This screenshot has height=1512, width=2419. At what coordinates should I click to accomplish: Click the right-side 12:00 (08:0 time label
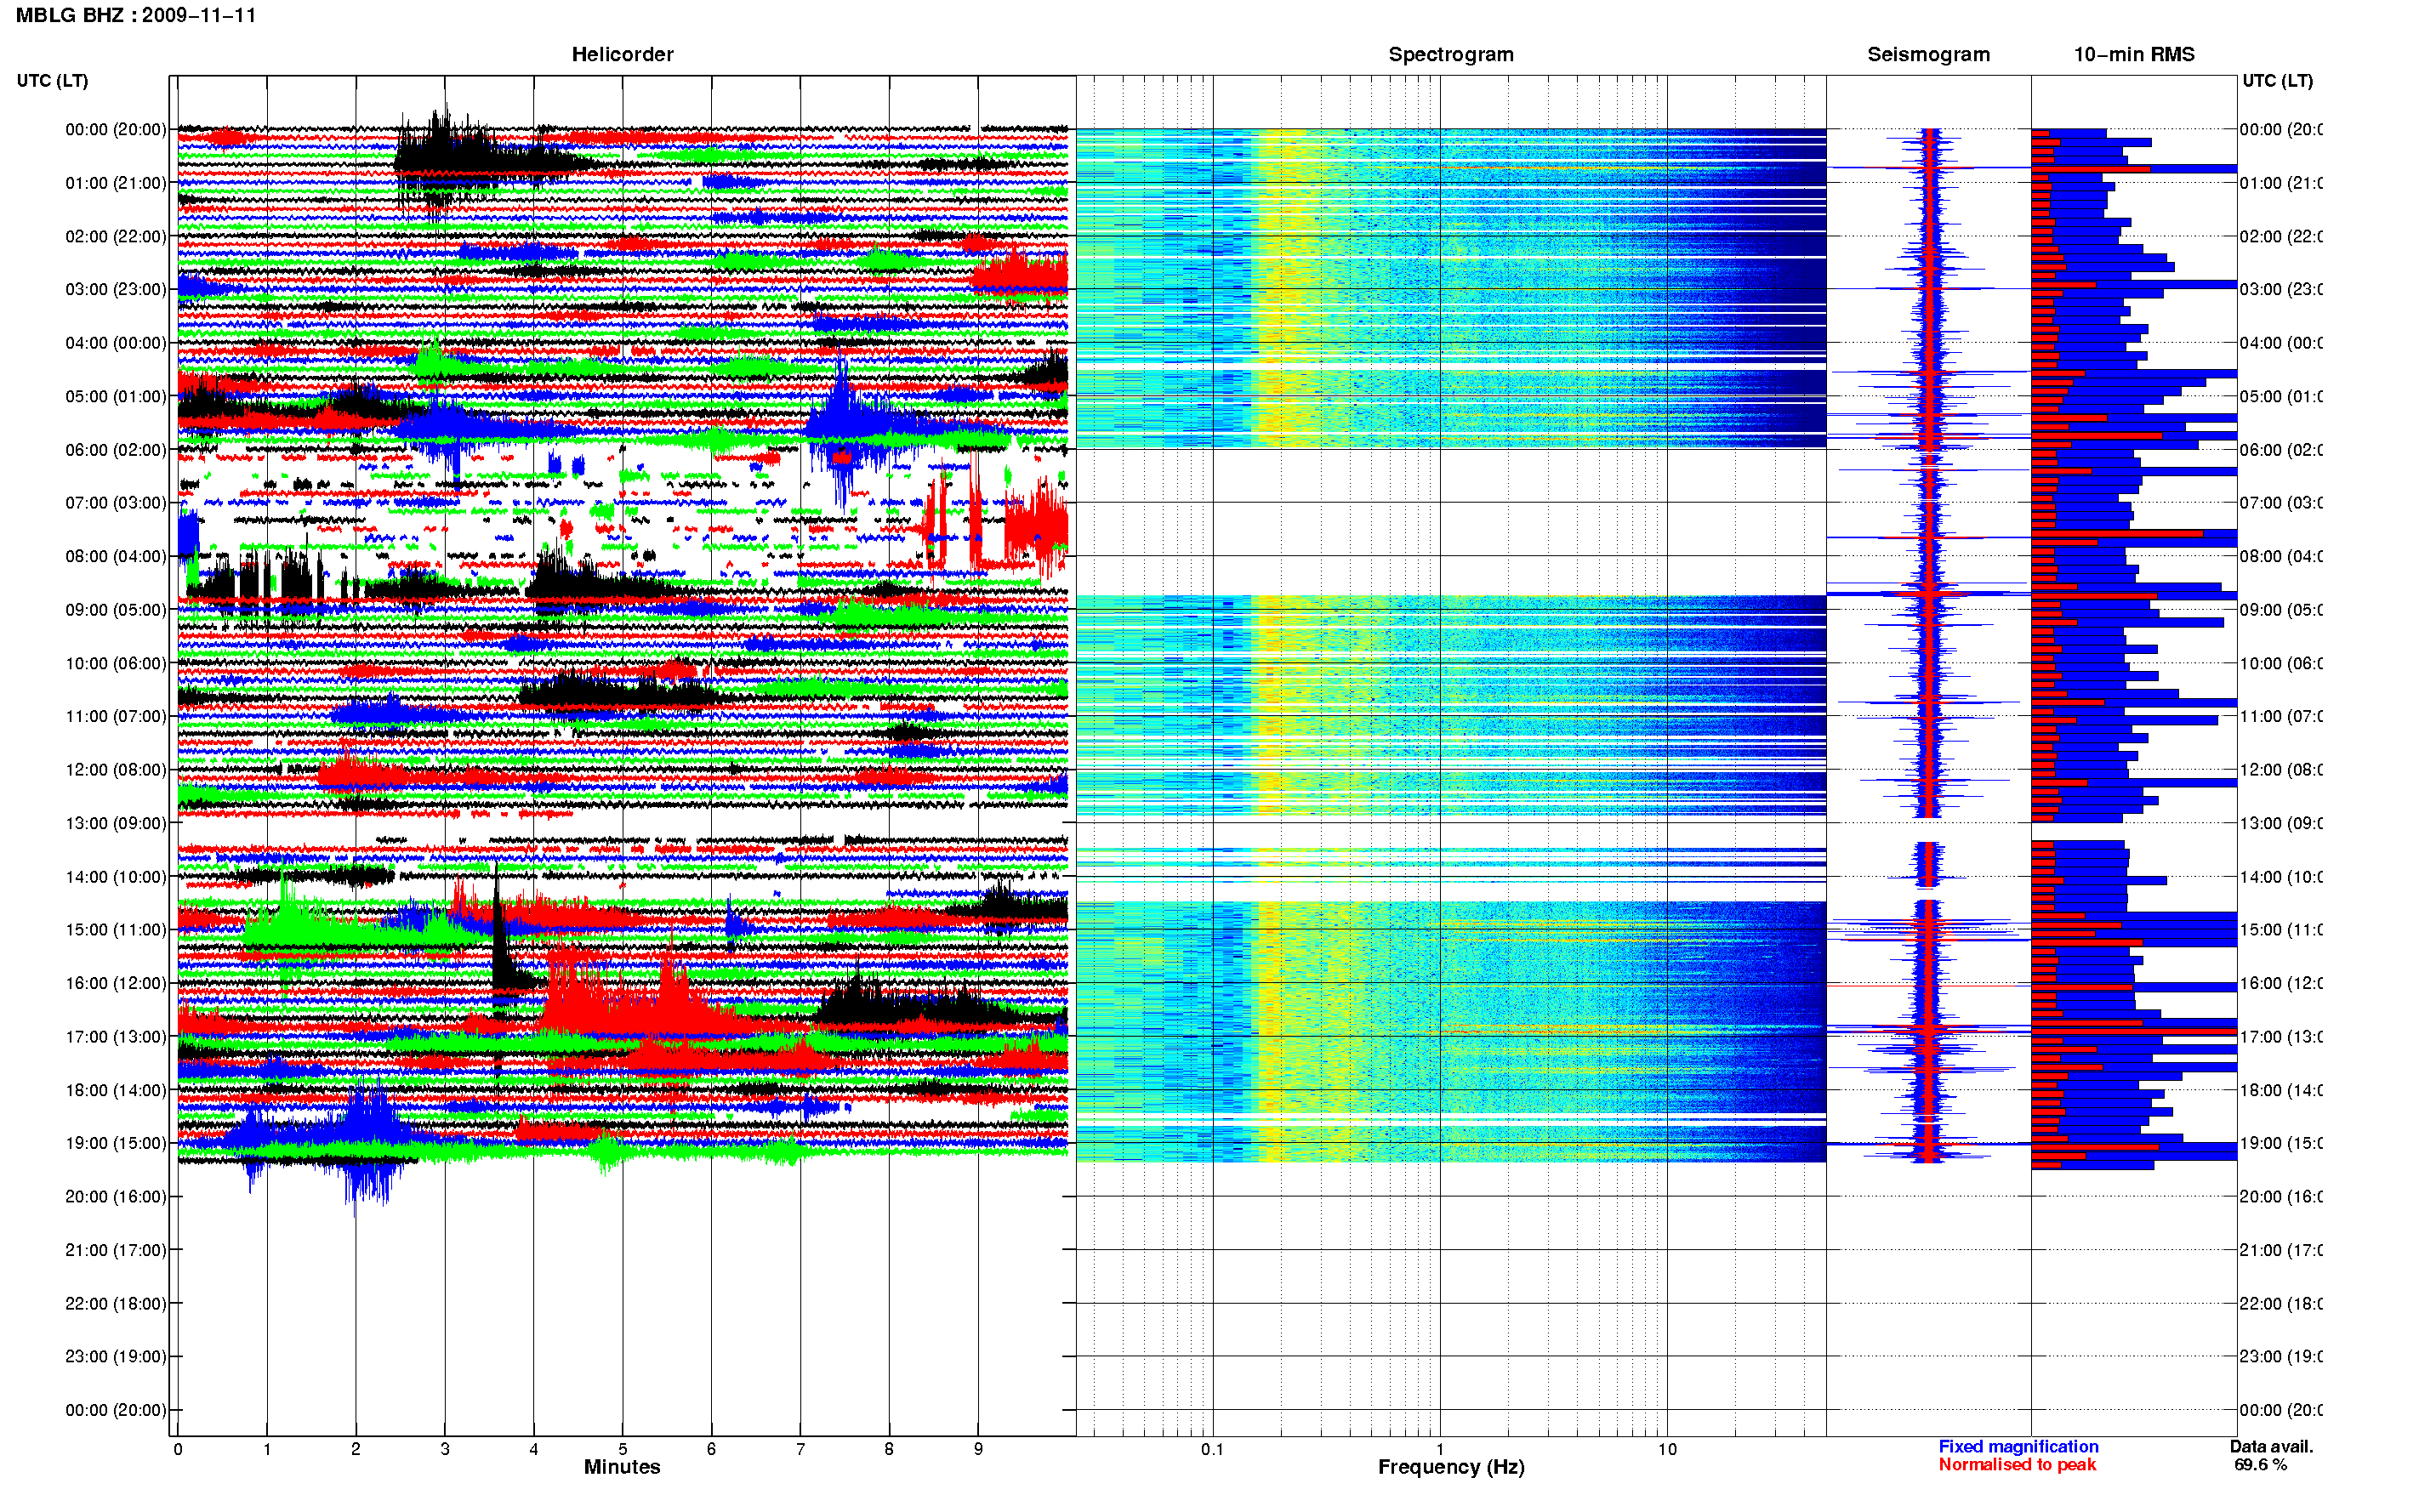click(x=2281, y=770)
